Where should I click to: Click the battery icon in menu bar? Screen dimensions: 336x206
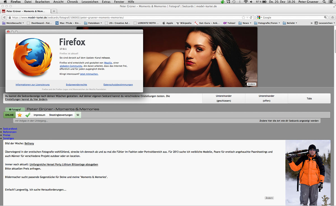264,2
